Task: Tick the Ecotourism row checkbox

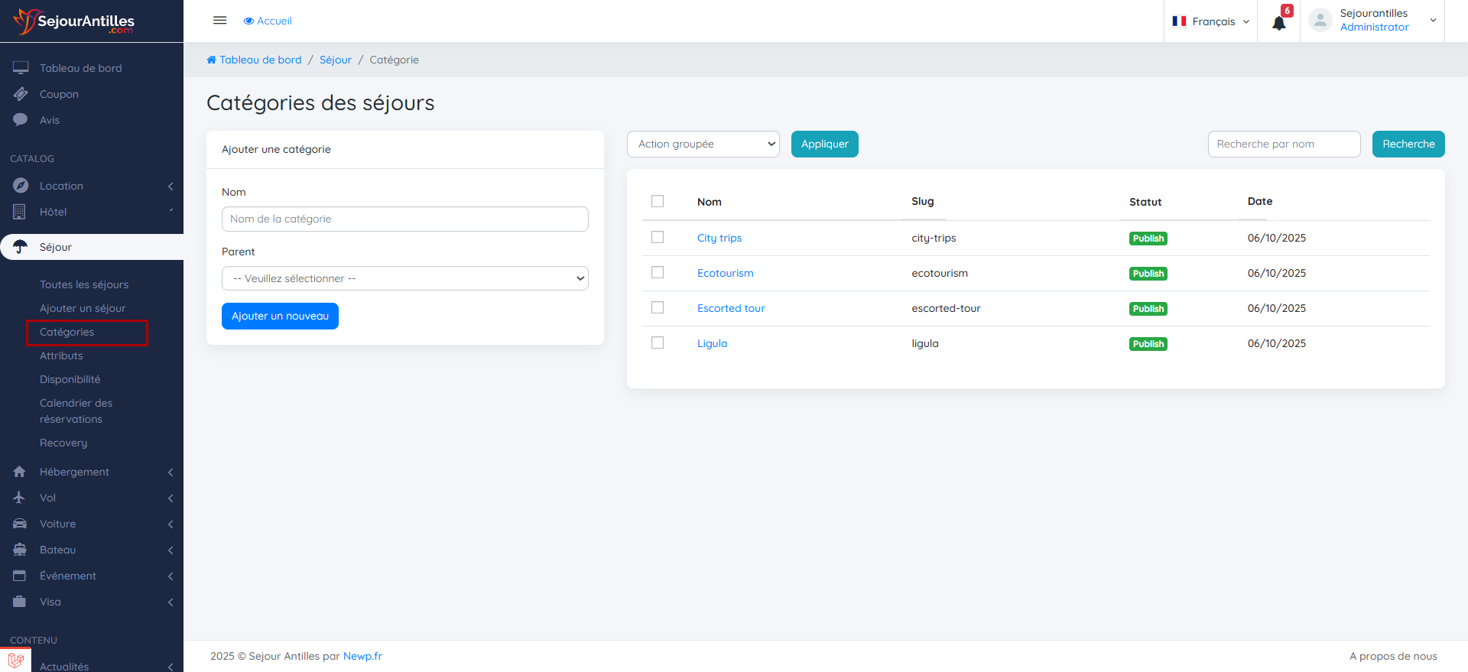Action: (x=658, y=273)
